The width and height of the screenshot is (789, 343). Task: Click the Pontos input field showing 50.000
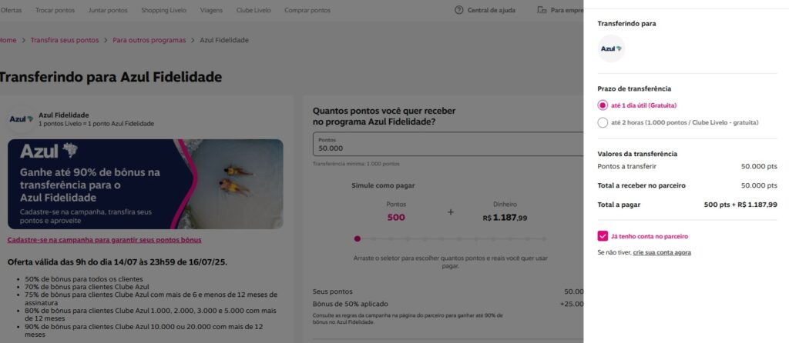click(x=447, y=145)
